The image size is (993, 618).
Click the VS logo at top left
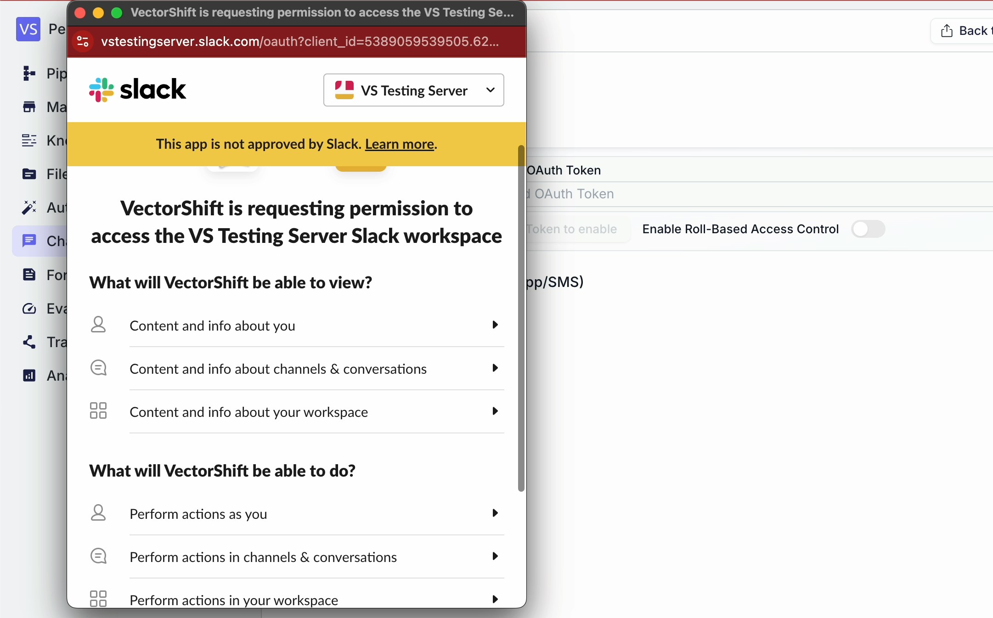tap(27, 29)
